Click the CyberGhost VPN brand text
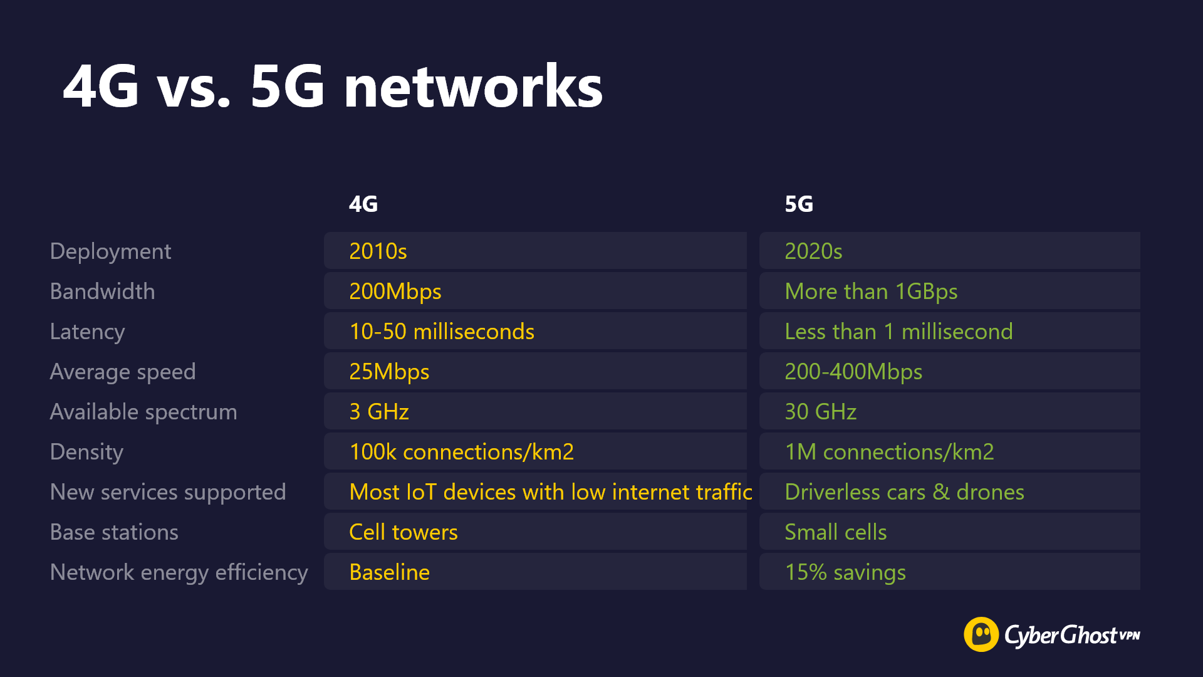This screenshot has height=677, width=1203. 1071,635
